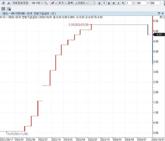Click the chart title bar text 미국 연방기금금리 (주)
This screenshot has width=165, height=141.
tap(42, 14)
